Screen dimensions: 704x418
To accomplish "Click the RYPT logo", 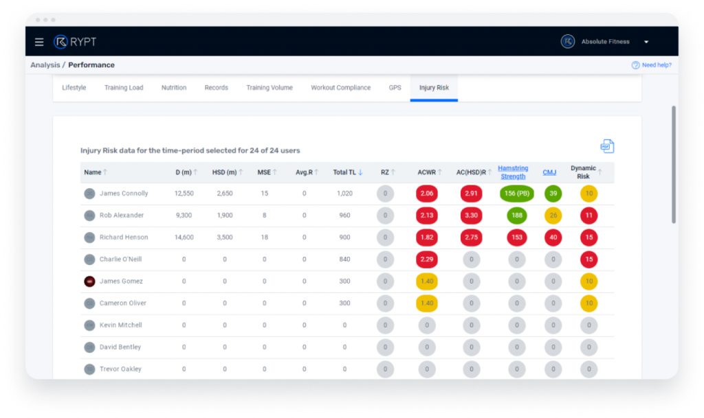I will pos(75,42).
